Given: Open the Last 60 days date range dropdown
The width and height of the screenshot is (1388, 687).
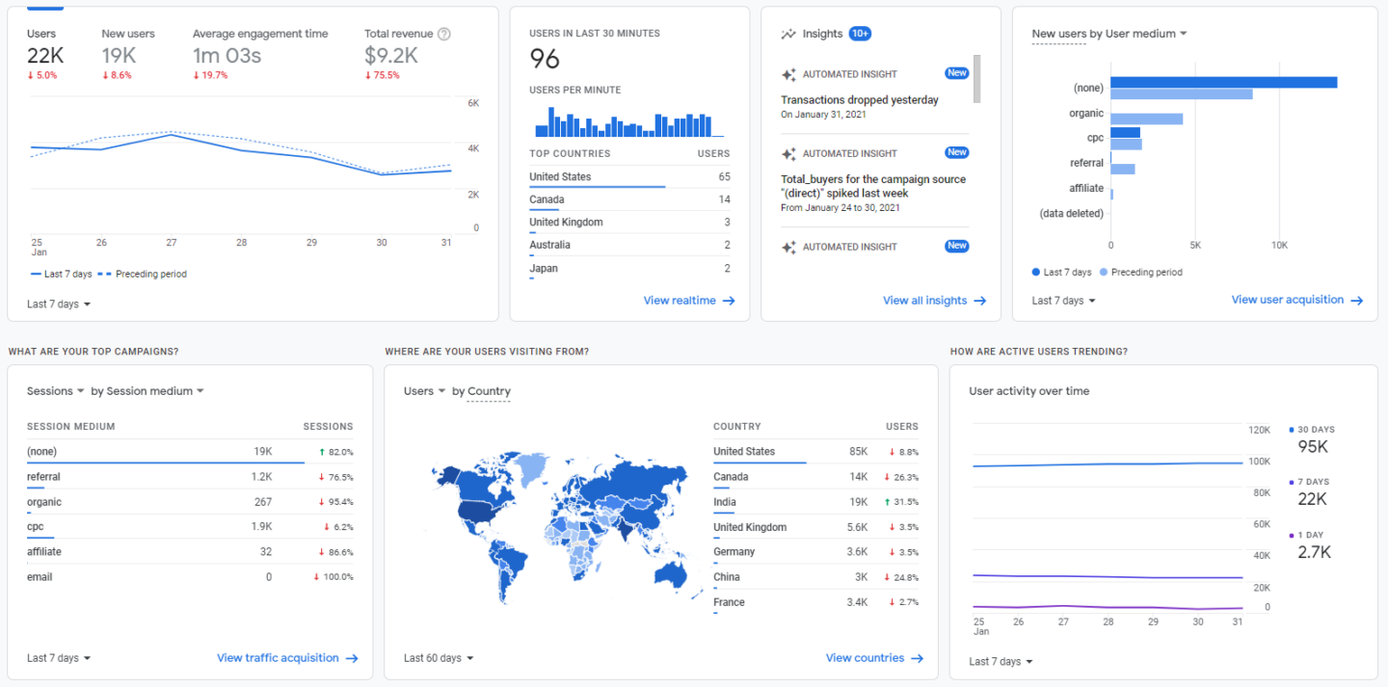Looking at the screenshot, I should click(439, 659).
